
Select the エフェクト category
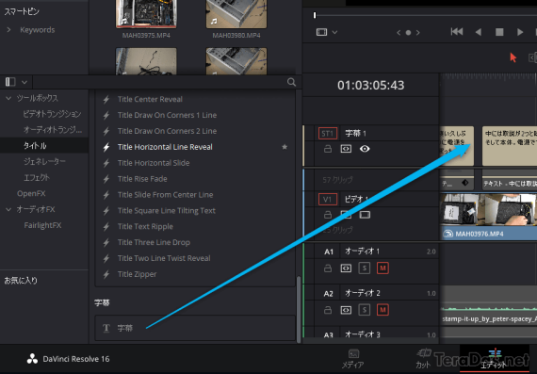37,177
